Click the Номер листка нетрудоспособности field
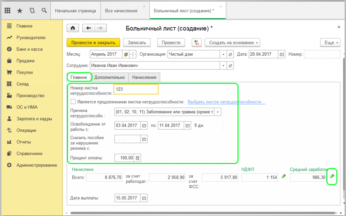 136,89
